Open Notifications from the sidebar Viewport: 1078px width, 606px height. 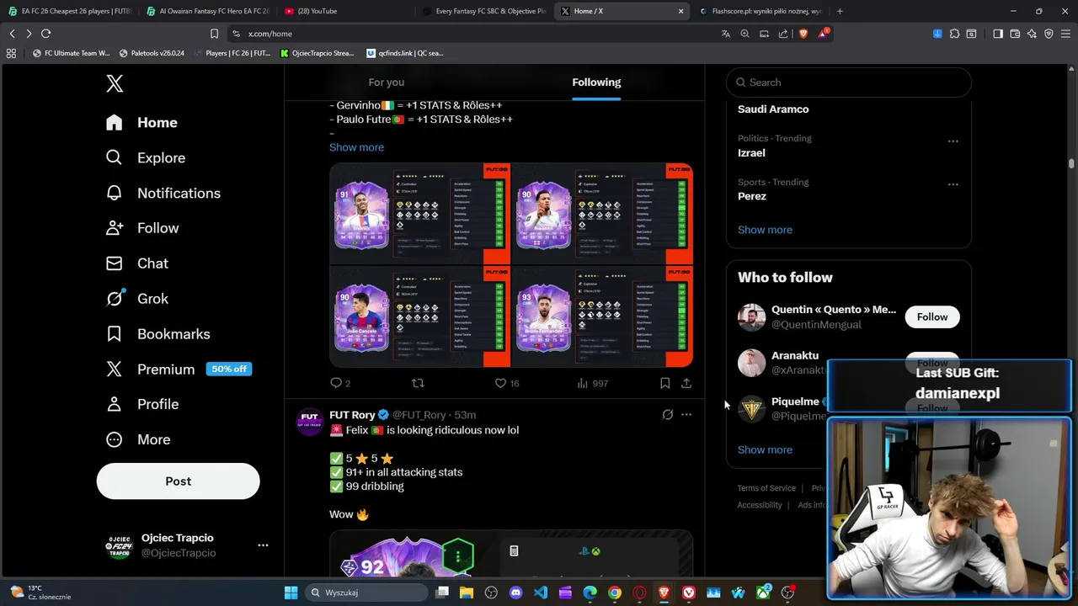click(x=163, y=193)
